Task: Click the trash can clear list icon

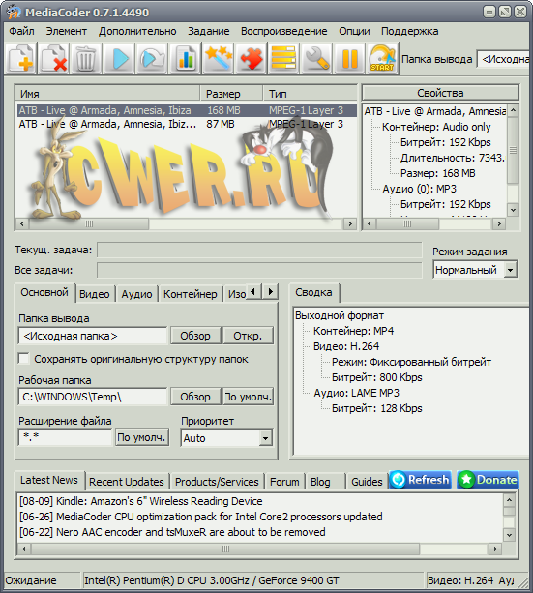Action: point(86,58)
